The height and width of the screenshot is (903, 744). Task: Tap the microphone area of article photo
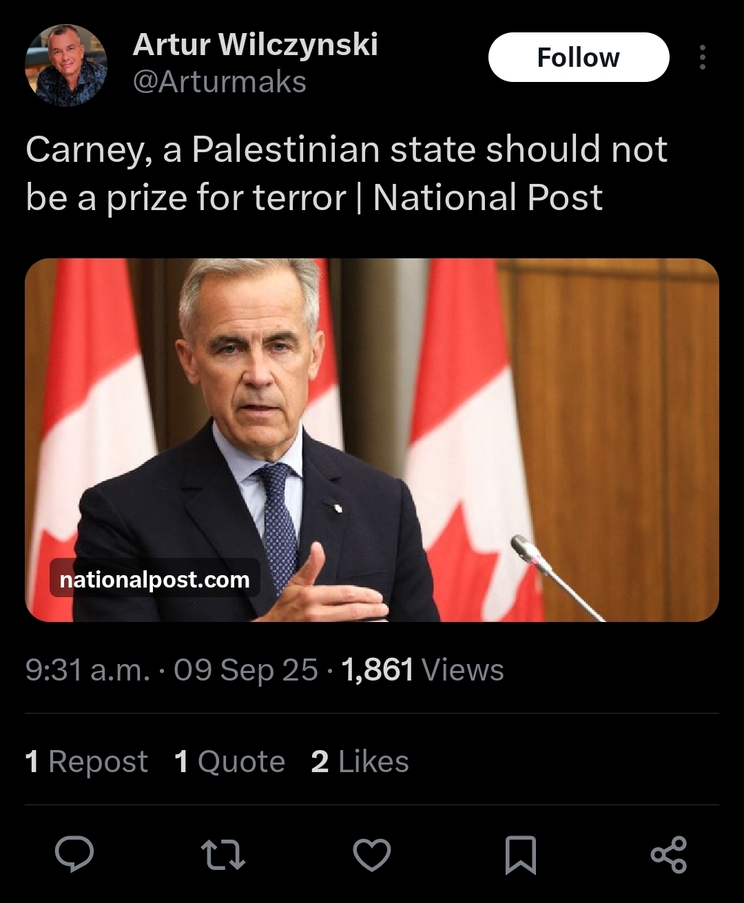555,577
